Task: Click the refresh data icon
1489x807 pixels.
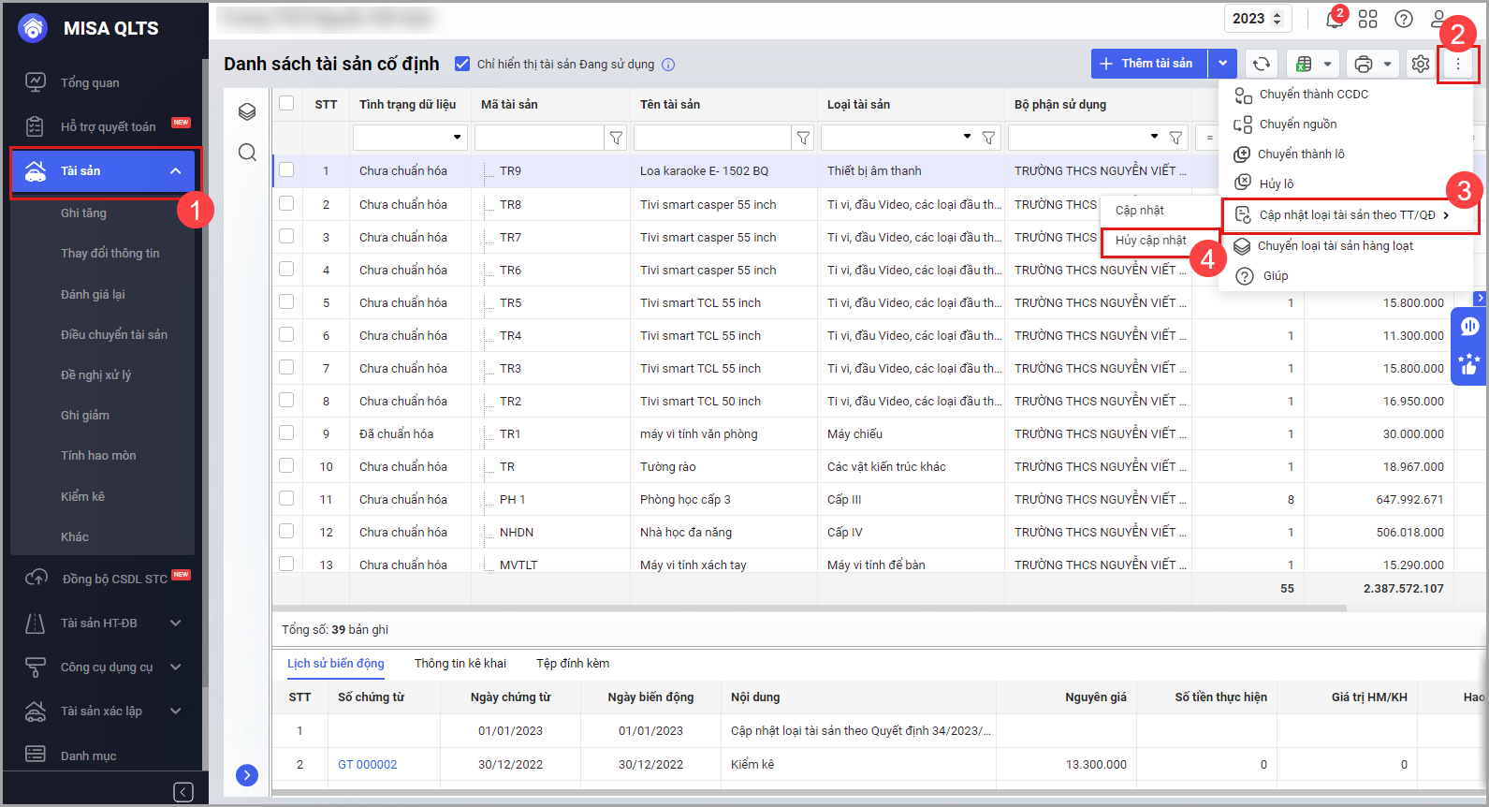Action: coord(1262,64)
